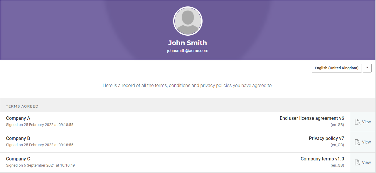Select the Company B row name
This screenshot has height=173, width=376.
(x=18, y=139)
